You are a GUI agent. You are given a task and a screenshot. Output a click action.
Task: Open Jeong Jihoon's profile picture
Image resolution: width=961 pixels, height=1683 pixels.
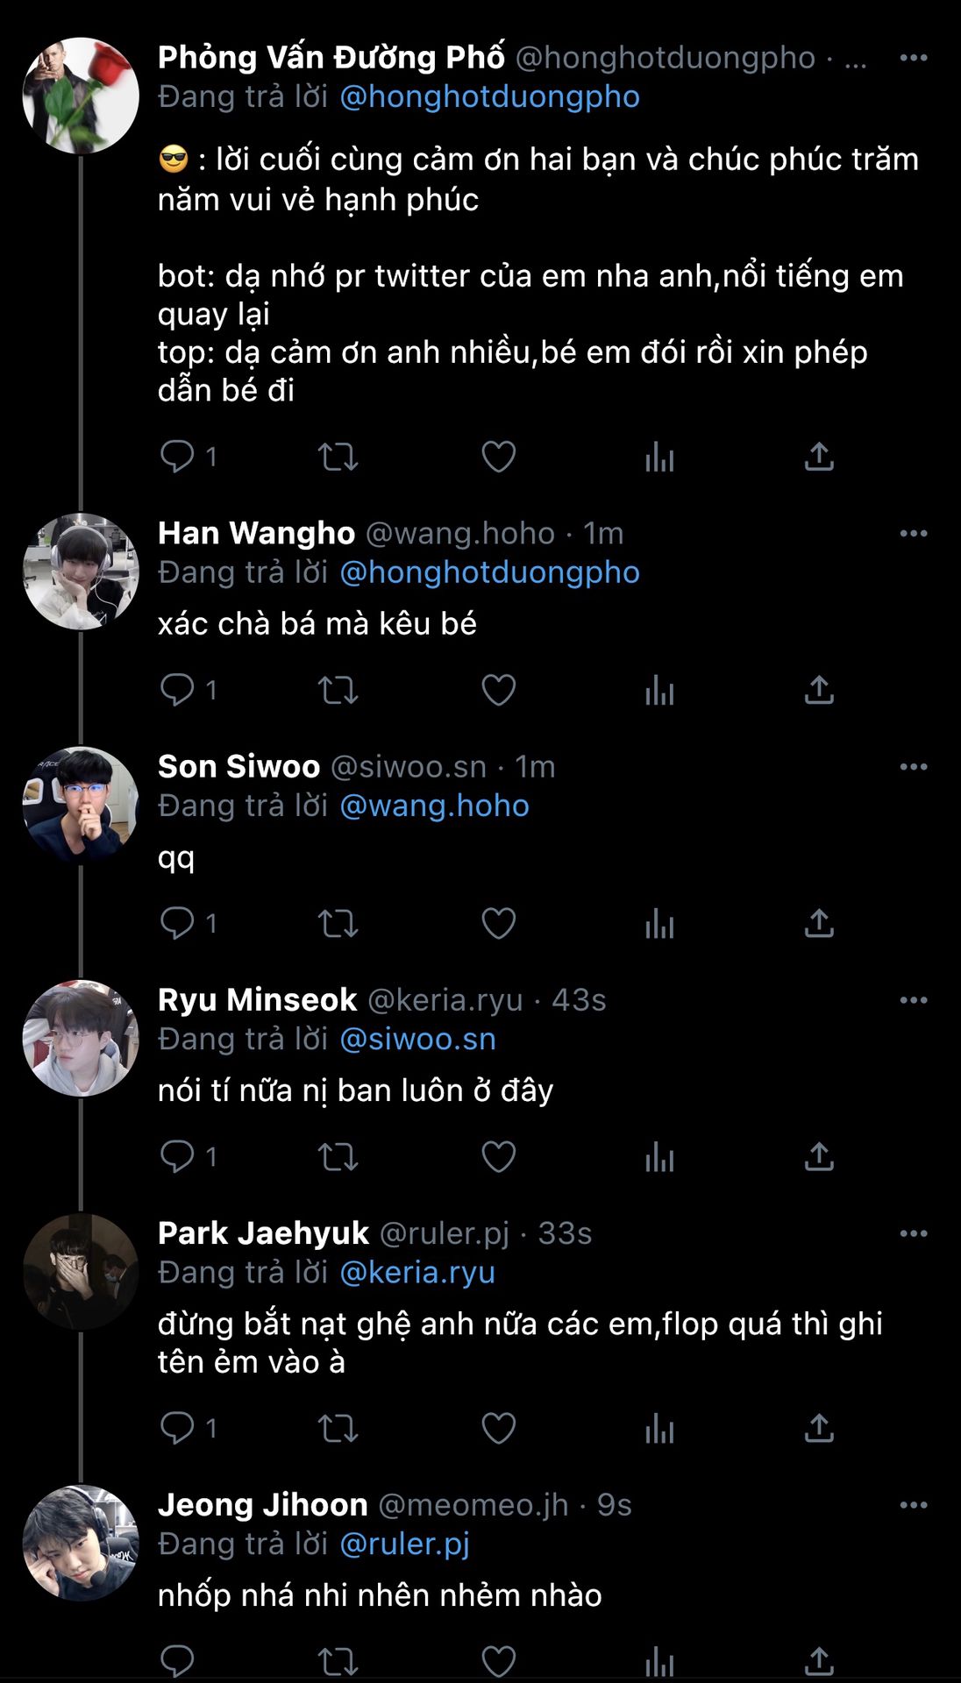click(81, 1543)
